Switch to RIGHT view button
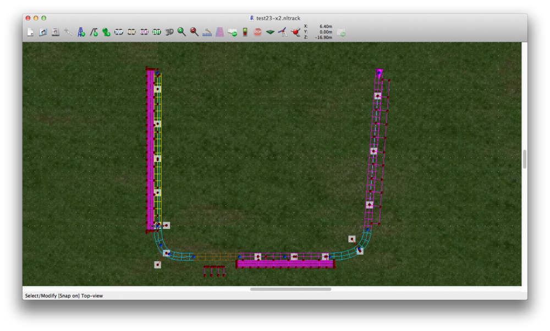The height and width of the screenshot is (331, 550). tap(144, 32)
